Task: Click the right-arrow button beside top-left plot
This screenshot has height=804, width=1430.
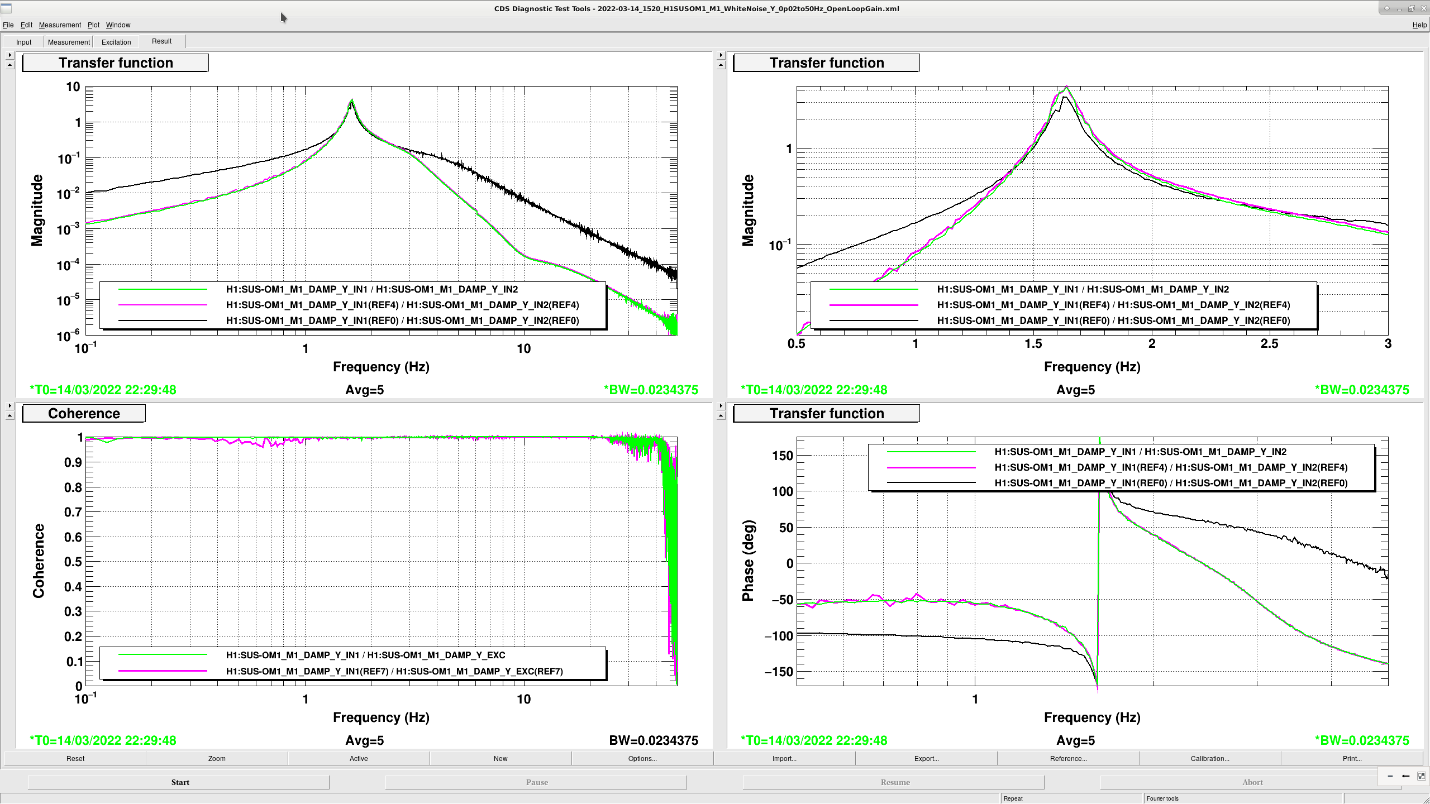Action: 9,55
